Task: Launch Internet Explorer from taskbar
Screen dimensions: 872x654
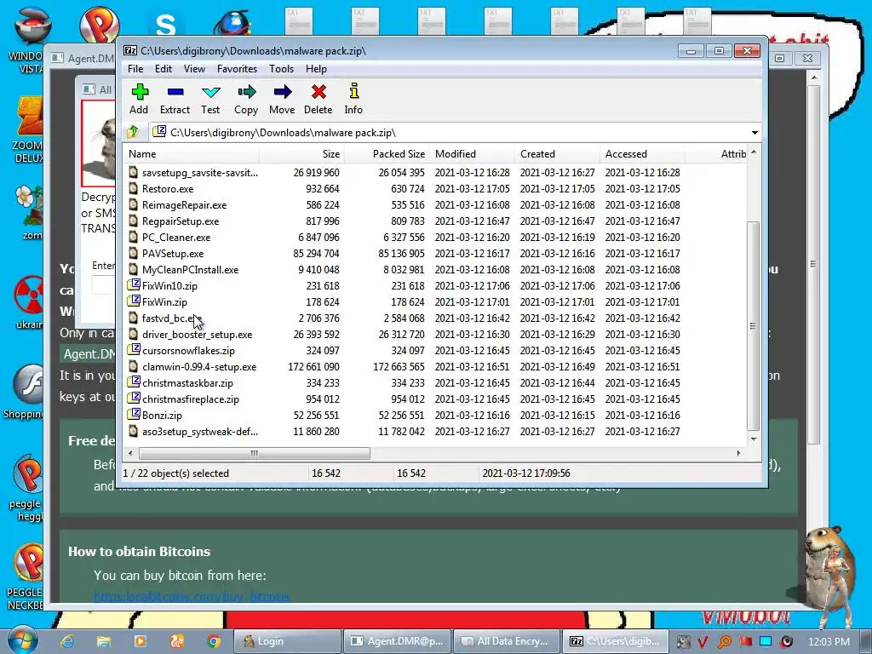Action: click(68, 641)
